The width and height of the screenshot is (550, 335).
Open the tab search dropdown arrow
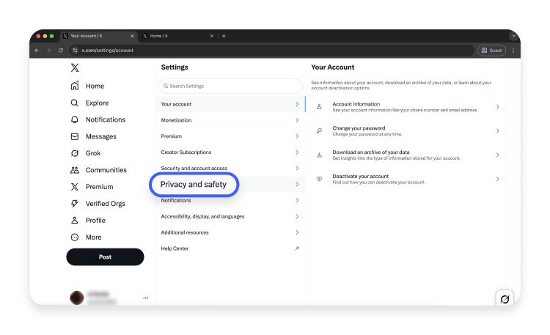(x=514, y=36)
